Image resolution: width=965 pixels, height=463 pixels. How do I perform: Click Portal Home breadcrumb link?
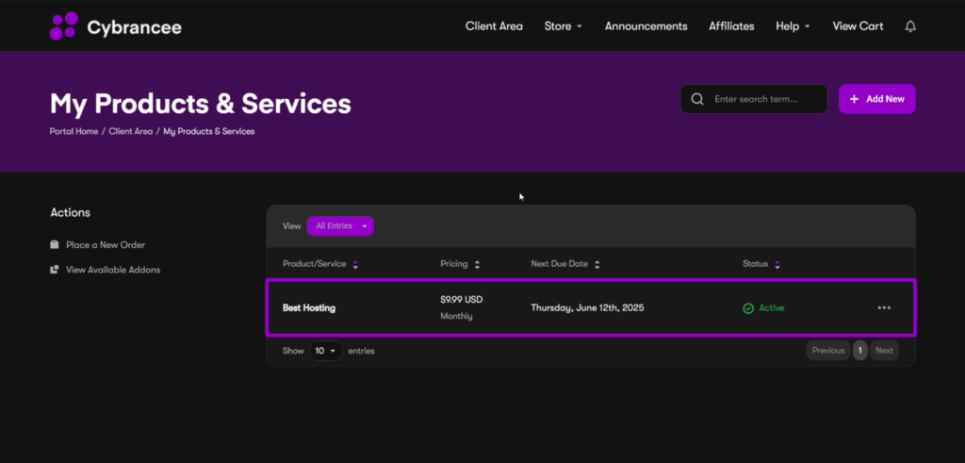click(74, 131)
